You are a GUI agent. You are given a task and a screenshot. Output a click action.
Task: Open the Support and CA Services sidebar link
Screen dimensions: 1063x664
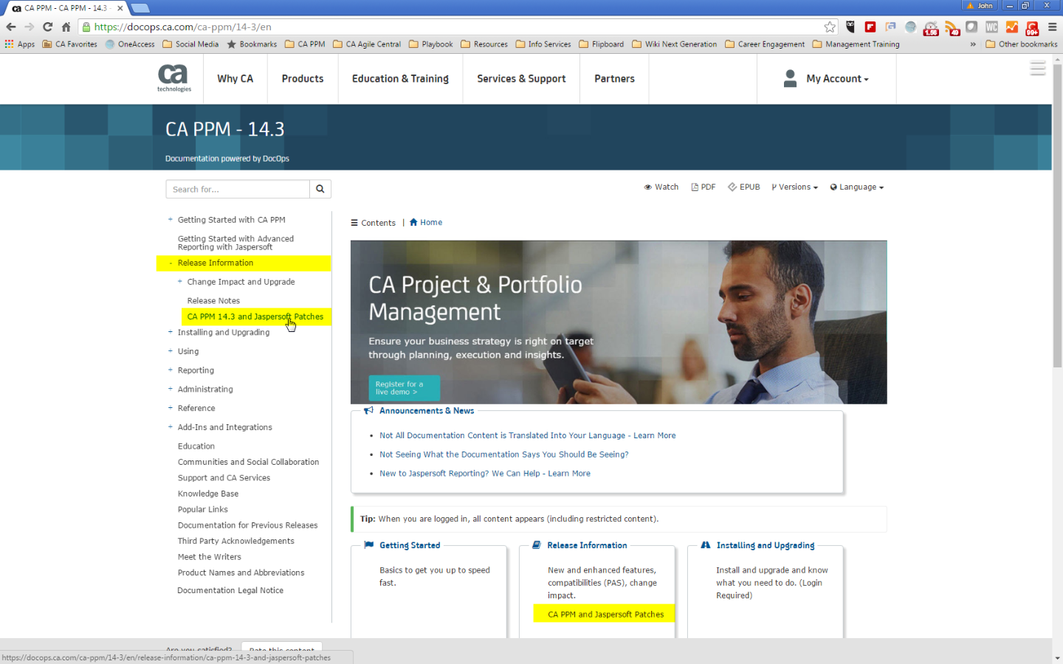click(x=224, y=478)
